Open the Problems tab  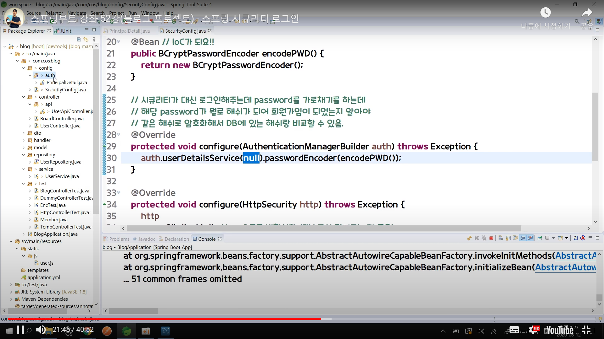(119, 239)
